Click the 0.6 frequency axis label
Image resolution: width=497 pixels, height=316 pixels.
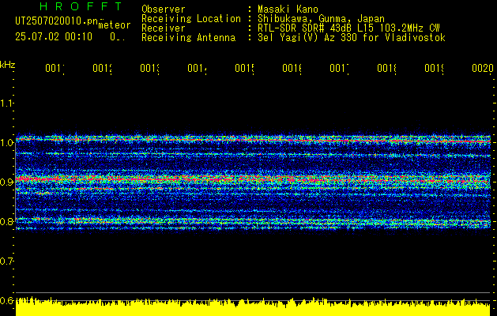click(x=6, y=300)
